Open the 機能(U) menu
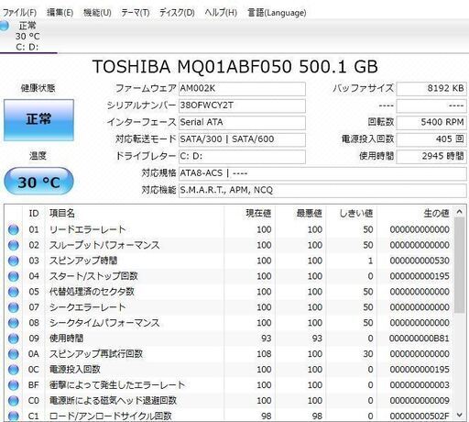 tap(97, 13)
